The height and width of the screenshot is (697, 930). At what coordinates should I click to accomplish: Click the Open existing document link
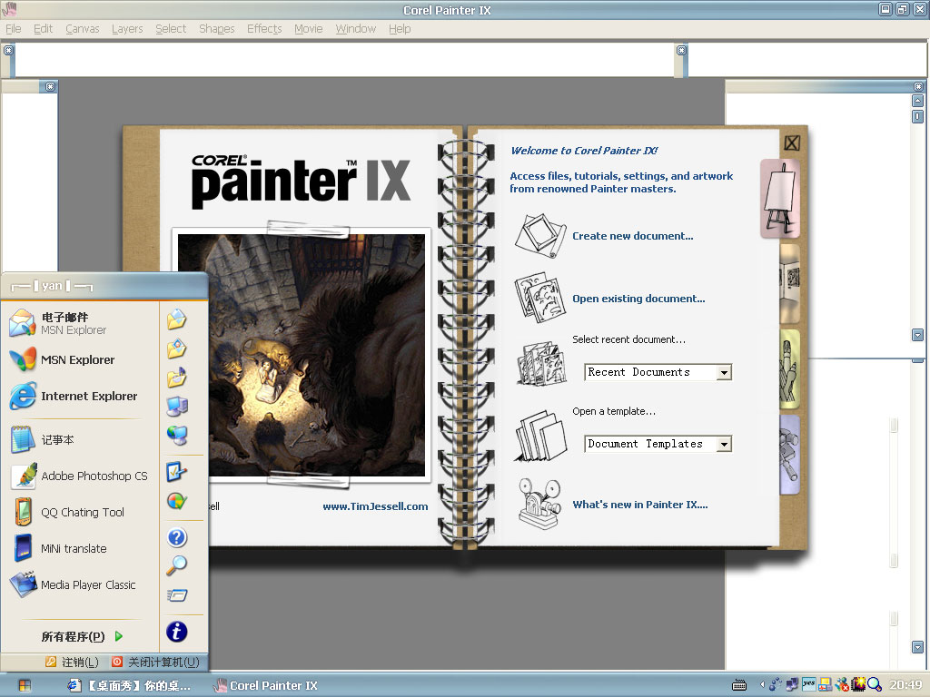click(638, 299)
